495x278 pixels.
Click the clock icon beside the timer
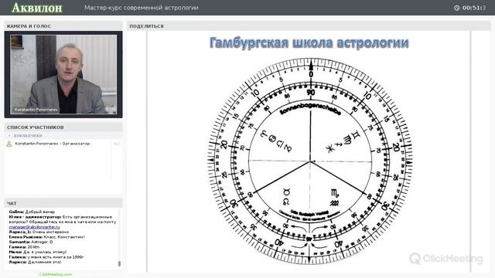[456, 8]
